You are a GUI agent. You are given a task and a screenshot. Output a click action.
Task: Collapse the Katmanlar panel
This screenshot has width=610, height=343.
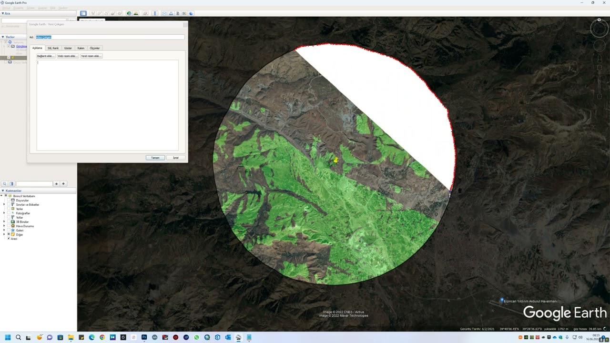(x=2, y=191)
